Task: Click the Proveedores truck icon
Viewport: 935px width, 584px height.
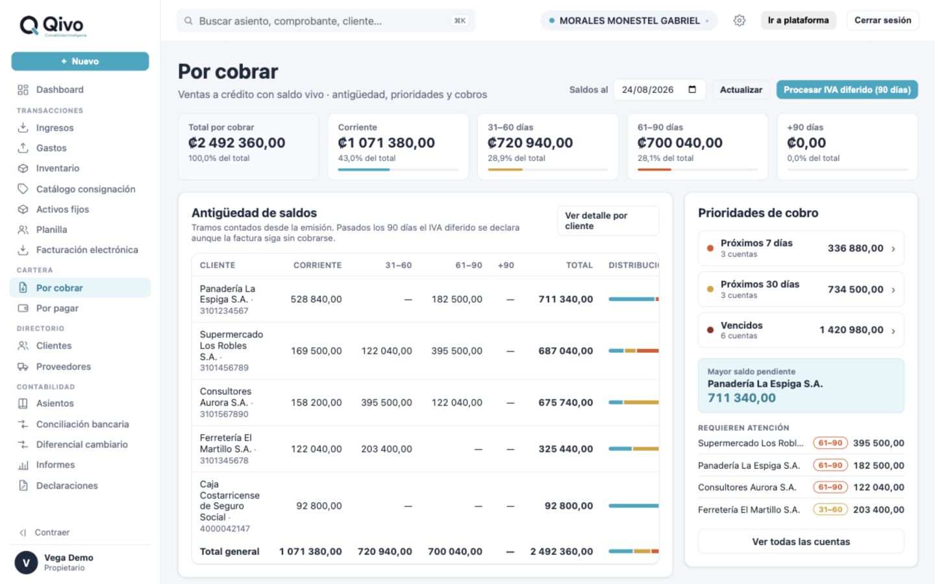Action: point(23,367)
